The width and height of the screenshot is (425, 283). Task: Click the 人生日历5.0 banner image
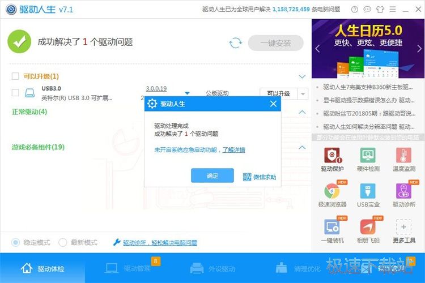pos(368,49)
